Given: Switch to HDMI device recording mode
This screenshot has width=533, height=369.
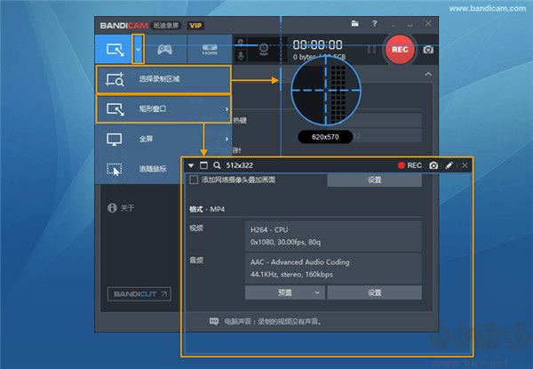Looking at the screenshot, I should coord(210,50).
